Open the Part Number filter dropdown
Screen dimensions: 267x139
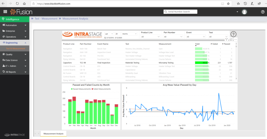point(173,37)
